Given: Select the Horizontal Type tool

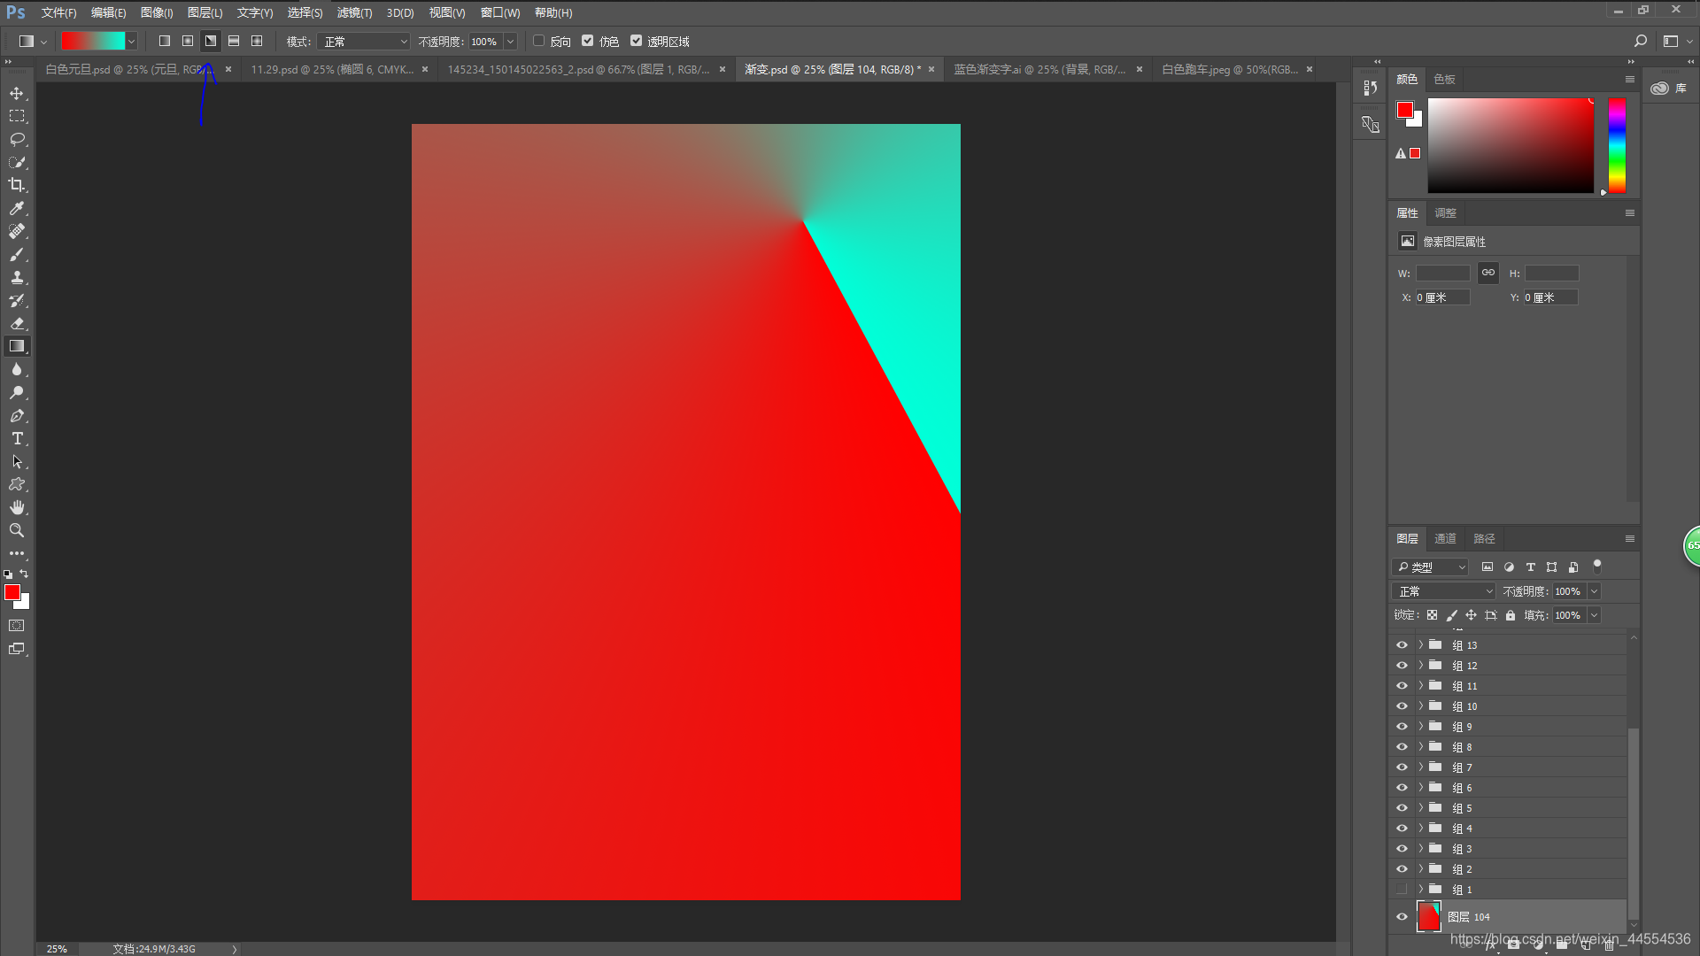Looking at the screenshot, I should [x=17, y=438].
